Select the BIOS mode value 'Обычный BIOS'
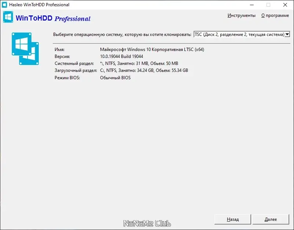The width and height of the screenshot is (294, 230). click(x=115, y=78)
